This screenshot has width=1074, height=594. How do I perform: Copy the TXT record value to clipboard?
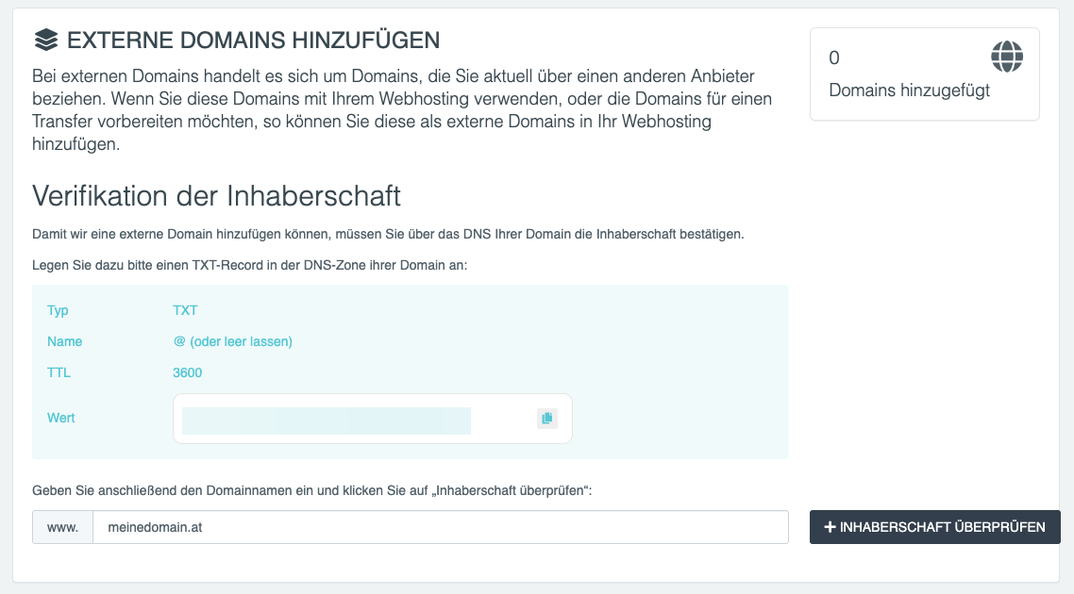[x=547, y=419]
